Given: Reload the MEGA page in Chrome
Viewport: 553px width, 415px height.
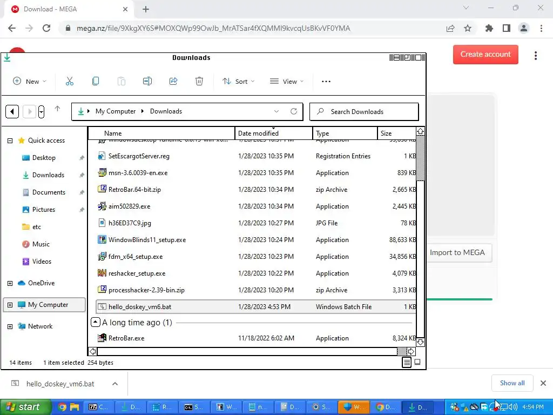Looking at the screenshot, I should point(46,28).
